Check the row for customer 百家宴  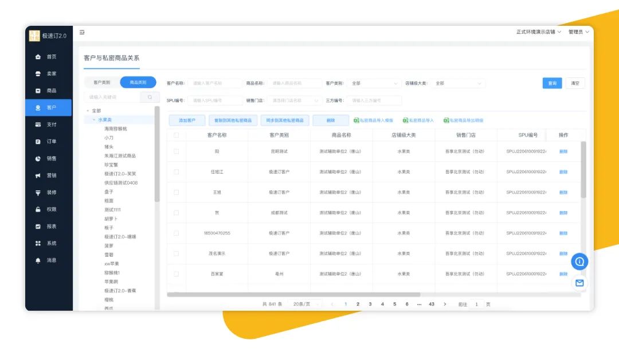(x=176, y=274)
